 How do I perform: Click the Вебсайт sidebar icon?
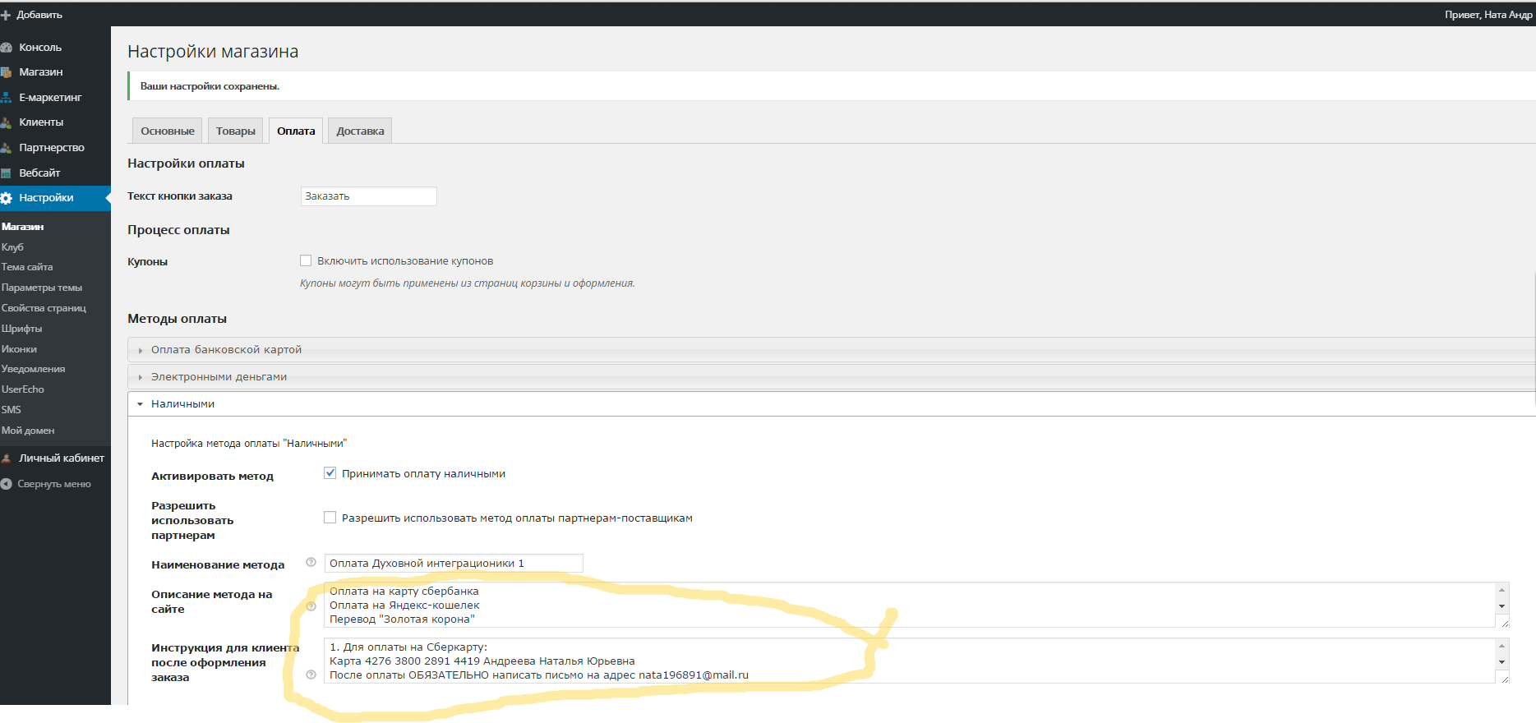[7, 173]
